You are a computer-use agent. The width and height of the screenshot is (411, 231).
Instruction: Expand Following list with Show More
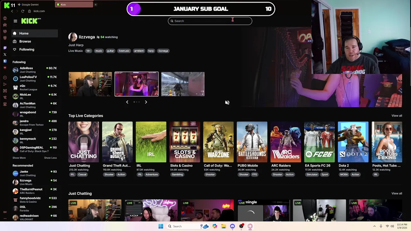(19, 158)
